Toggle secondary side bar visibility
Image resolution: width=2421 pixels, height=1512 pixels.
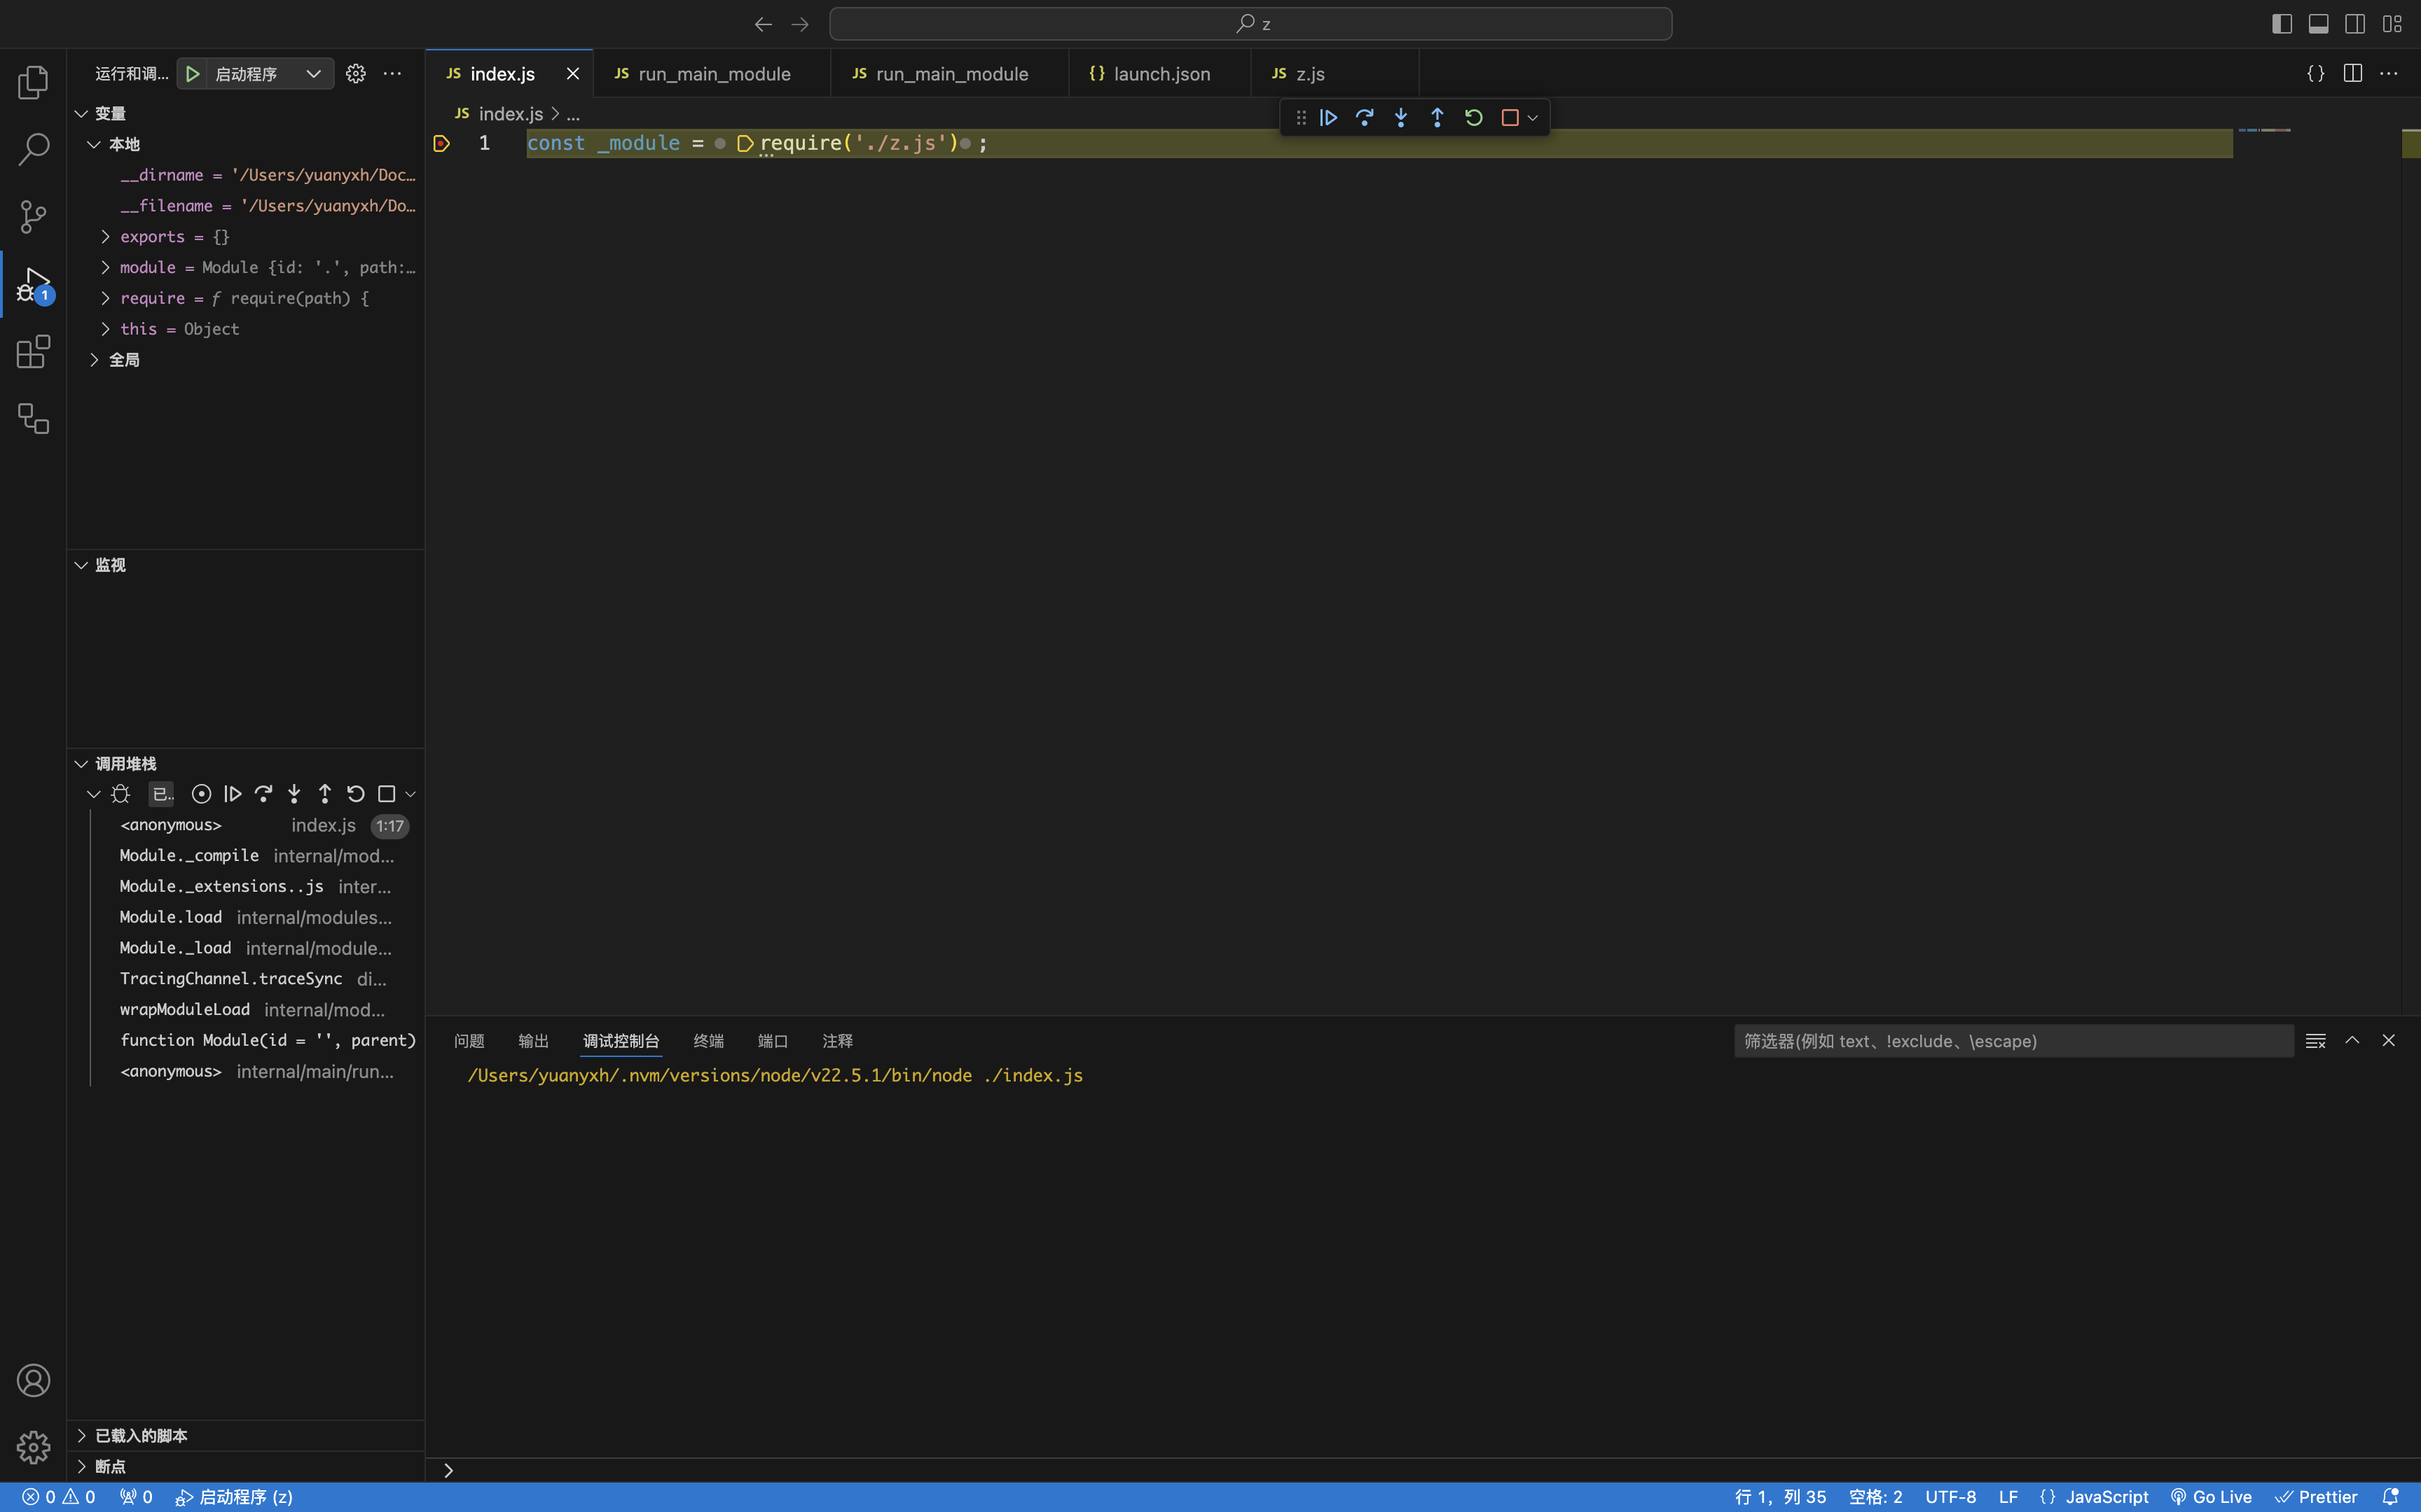(x=2355, y=24)
